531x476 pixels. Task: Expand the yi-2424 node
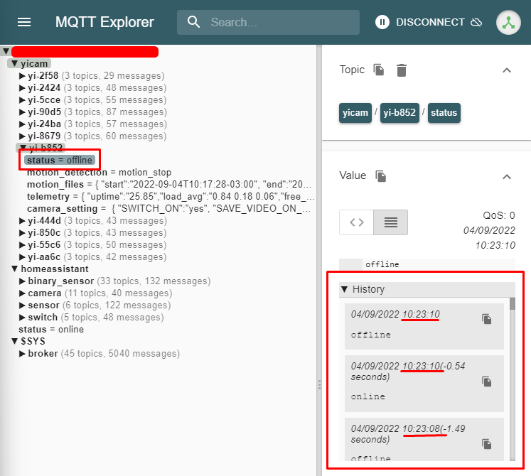point(22,88)
